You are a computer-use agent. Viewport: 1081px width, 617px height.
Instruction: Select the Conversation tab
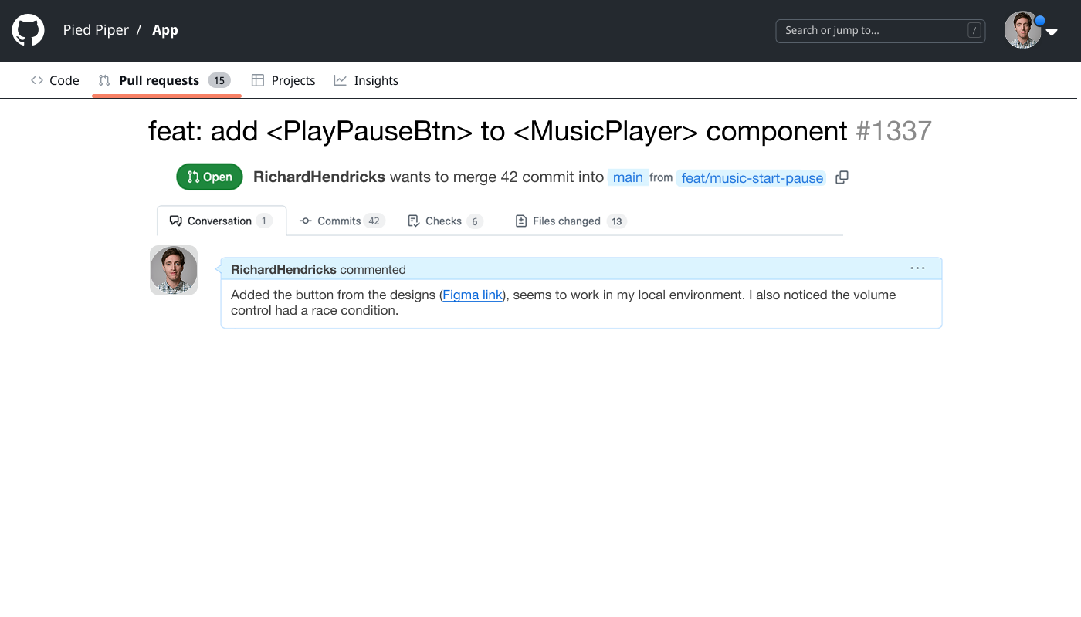tap(220, 221)
